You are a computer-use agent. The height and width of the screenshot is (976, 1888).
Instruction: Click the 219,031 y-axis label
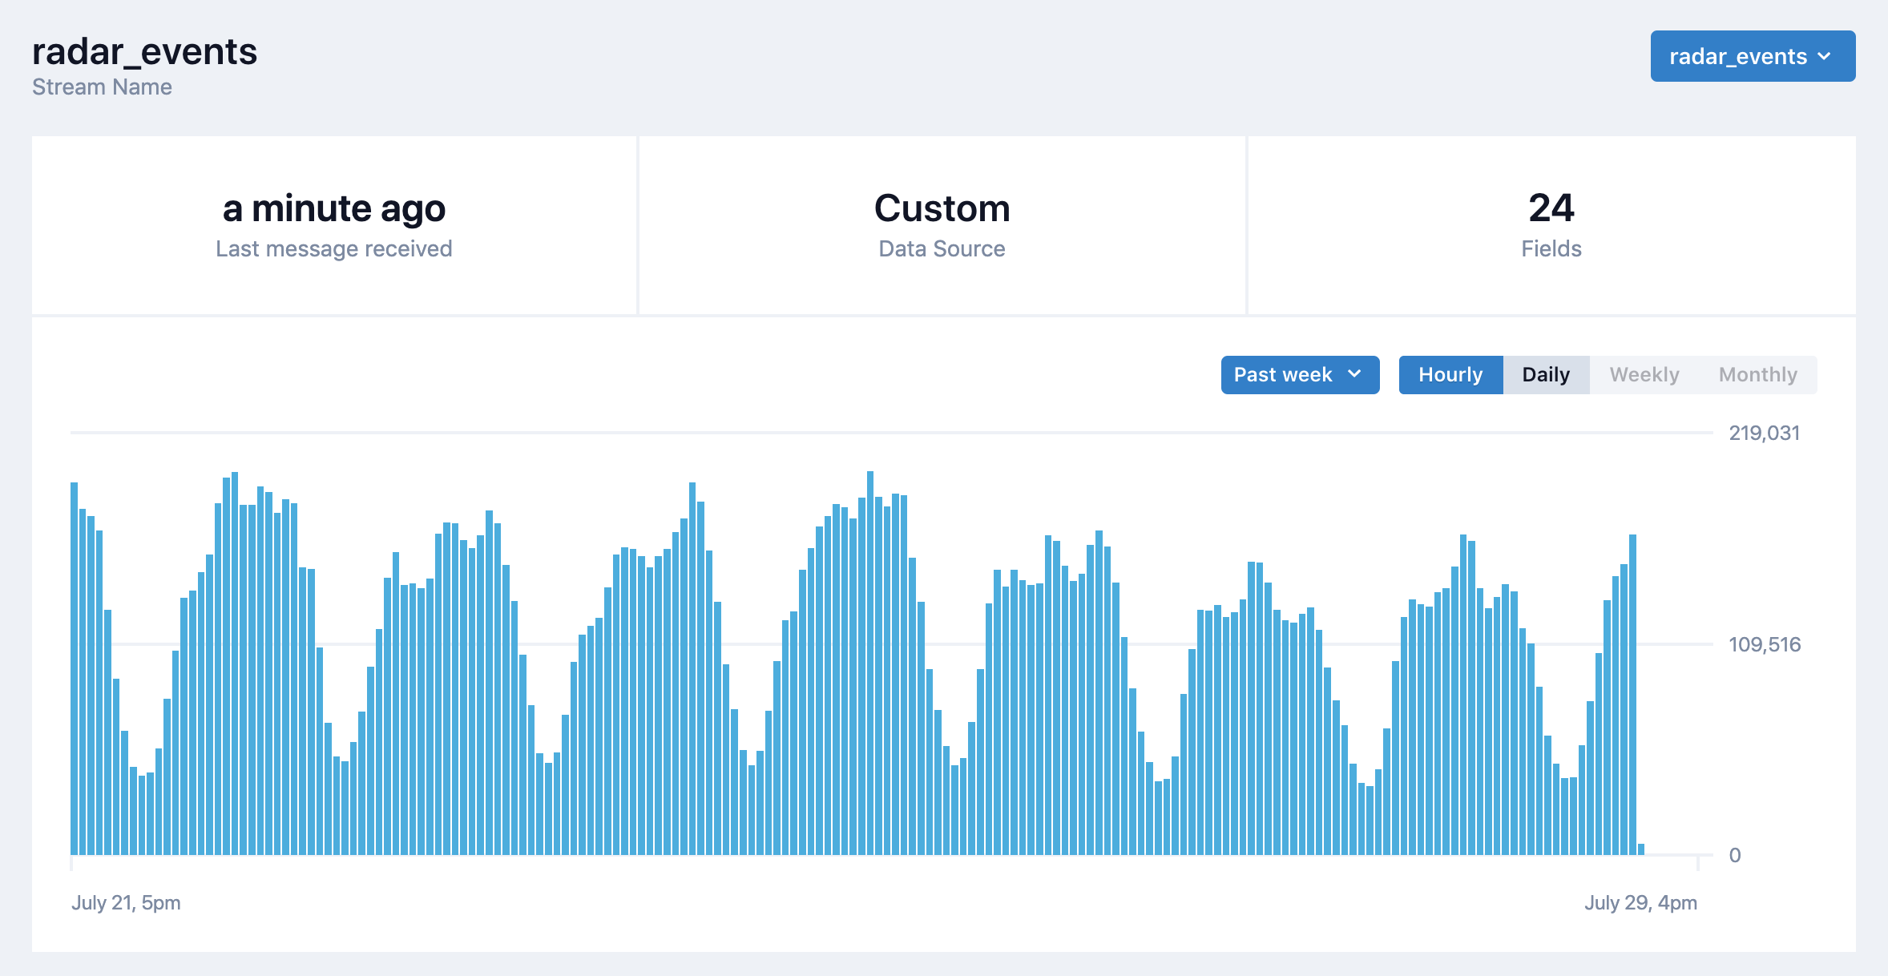[1765, 434]
